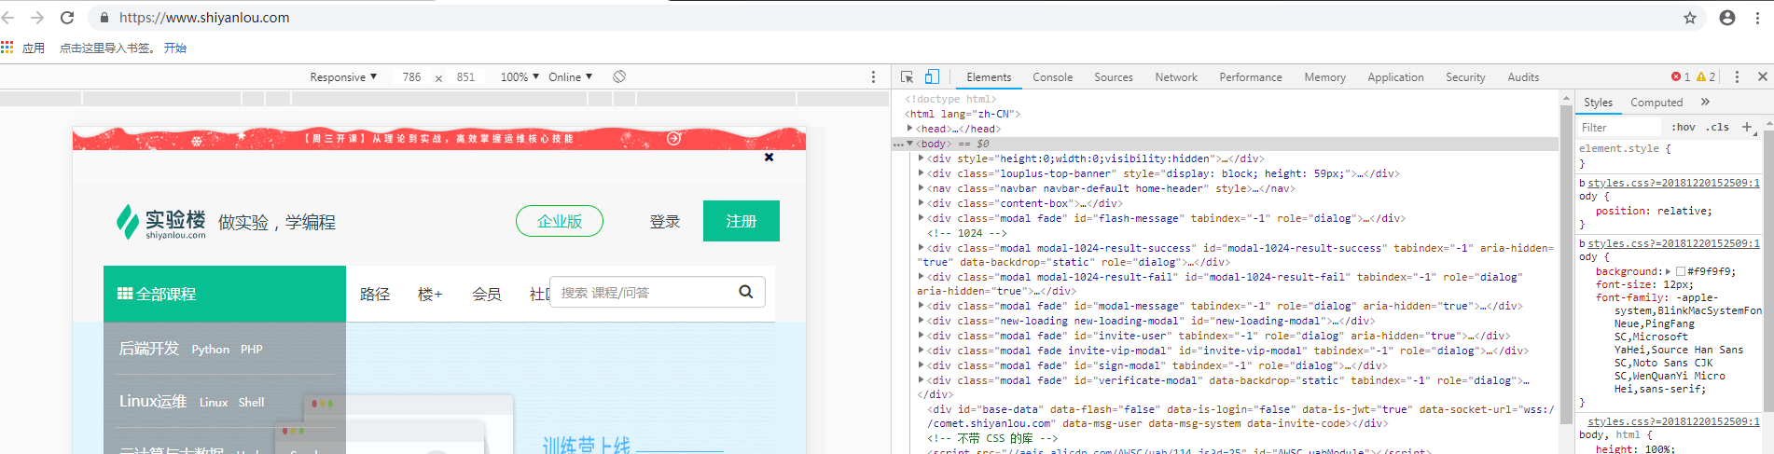The width and height of the screenshot is (1774, 454).
Task: Click the address bar URL
Action: pos(204,18)
